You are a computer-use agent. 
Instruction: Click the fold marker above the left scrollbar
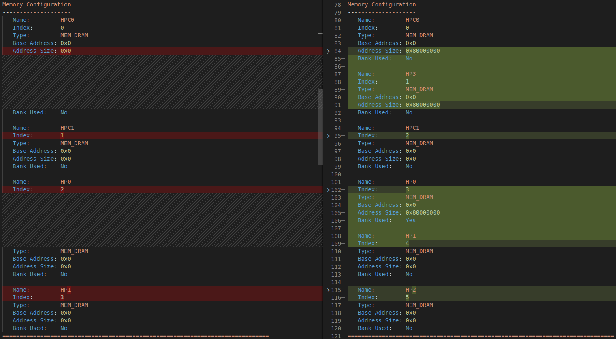click(x=320, y=34)
